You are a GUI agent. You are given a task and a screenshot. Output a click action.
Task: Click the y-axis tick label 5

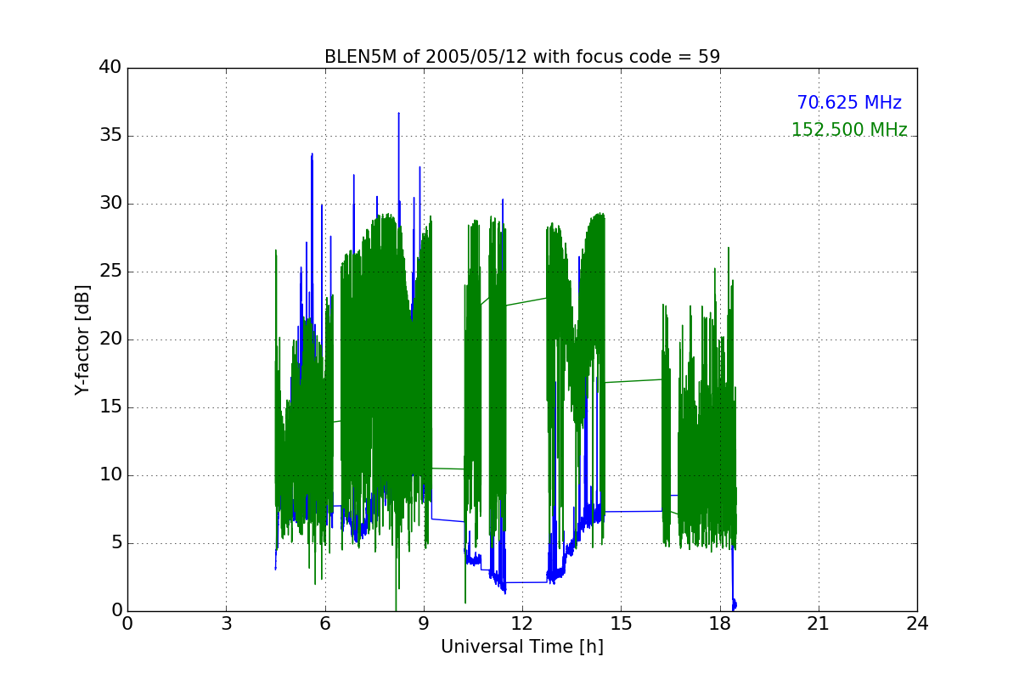click(116, 543)
